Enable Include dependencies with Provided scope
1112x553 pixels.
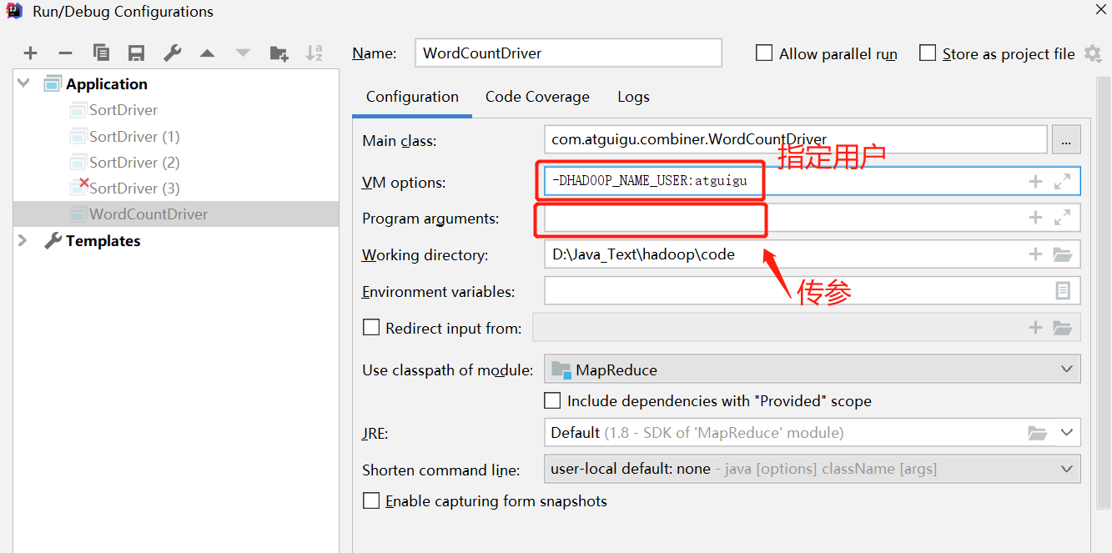click(552, 400)
